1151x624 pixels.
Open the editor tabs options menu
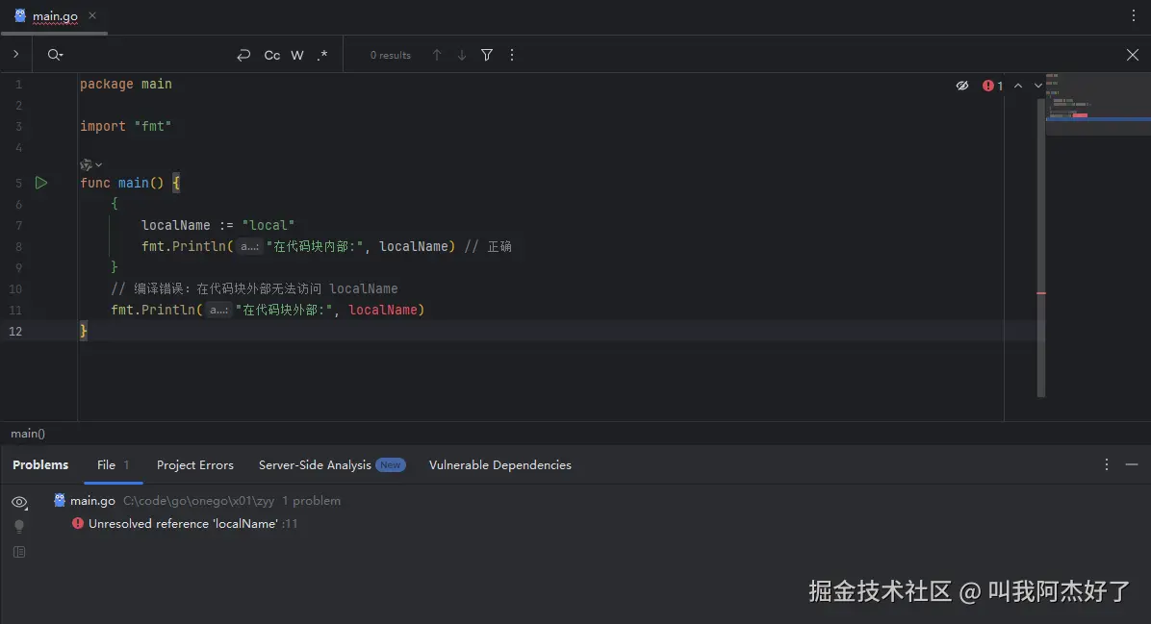(x=1134, y=15)
